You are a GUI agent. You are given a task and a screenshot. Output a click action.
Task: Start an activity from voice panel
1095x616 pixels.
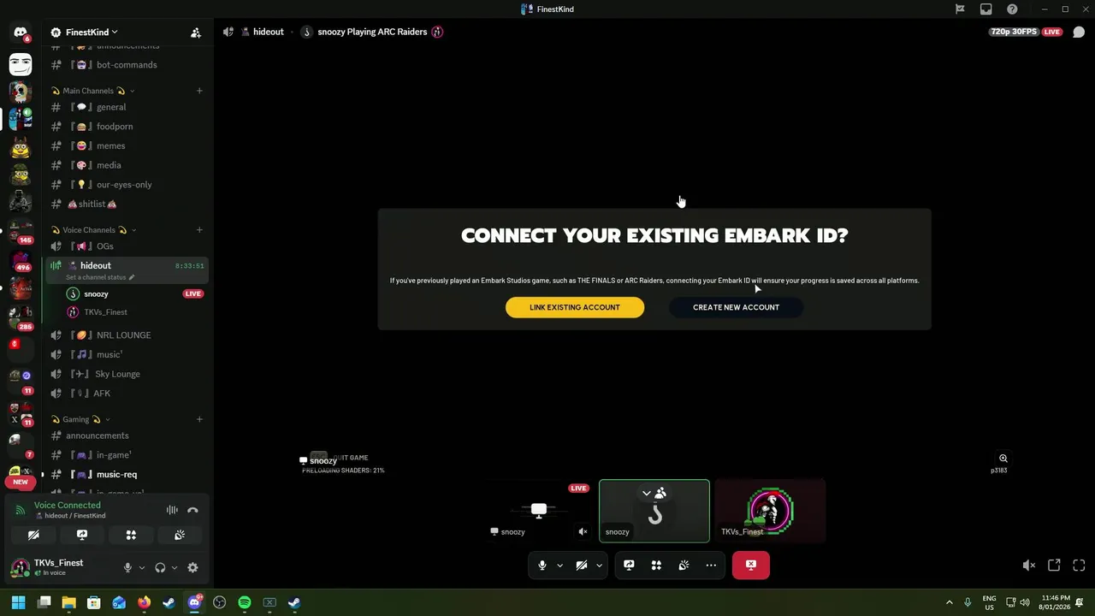tap(131, 535)
